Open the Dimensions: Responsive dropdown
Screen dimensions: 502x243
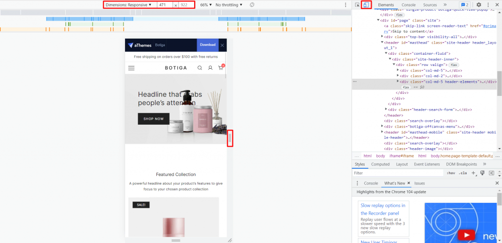[128, 5]
